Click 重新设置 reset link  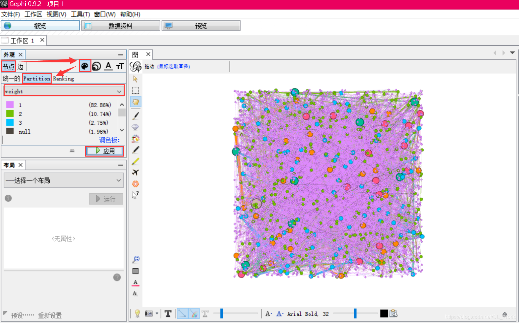coord(50,315)
